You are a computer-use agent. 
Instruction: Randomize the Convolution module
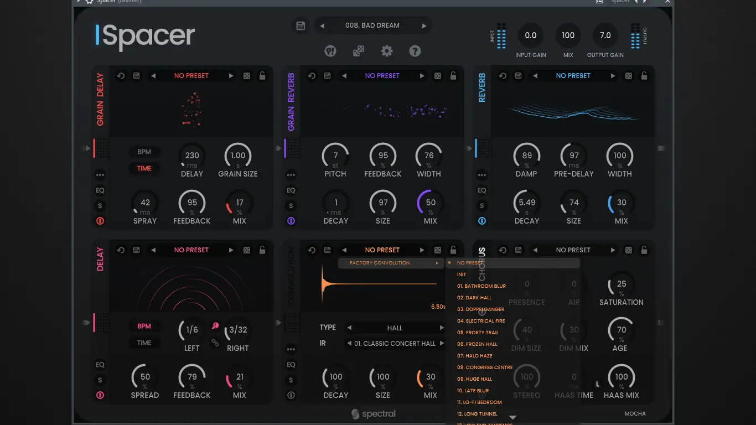point(438,250)
